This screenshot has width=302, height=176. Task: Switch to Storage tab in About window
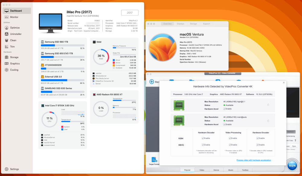(193, 24)
